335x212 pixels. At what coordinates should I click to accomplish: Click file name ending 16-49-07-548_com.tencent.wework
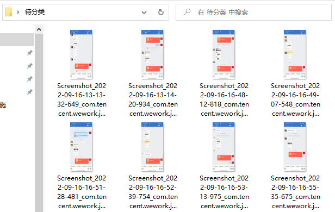295,99
